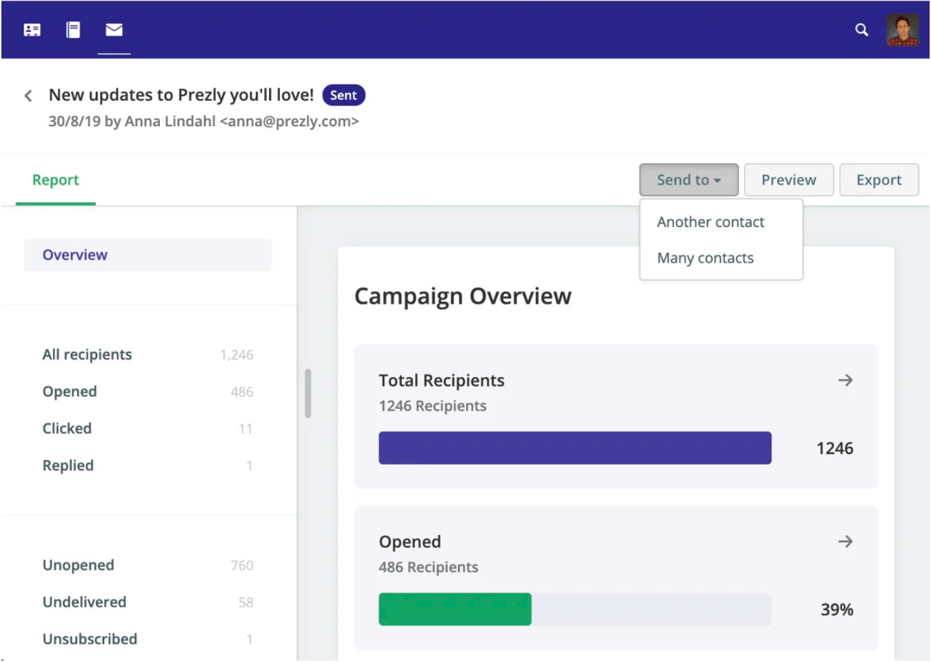Click the '39%' value

click(x=837, y=610)
